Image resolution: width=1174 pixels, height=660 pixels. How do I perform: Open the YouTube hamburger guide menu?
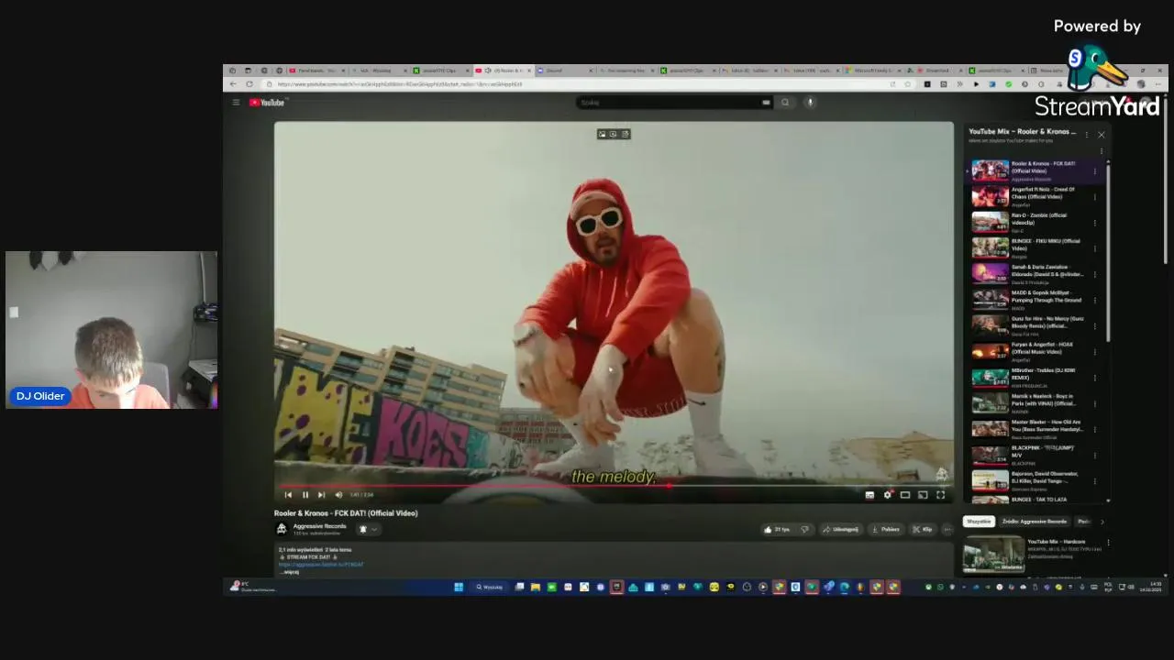pyautogui.click(x=236, y=103)
